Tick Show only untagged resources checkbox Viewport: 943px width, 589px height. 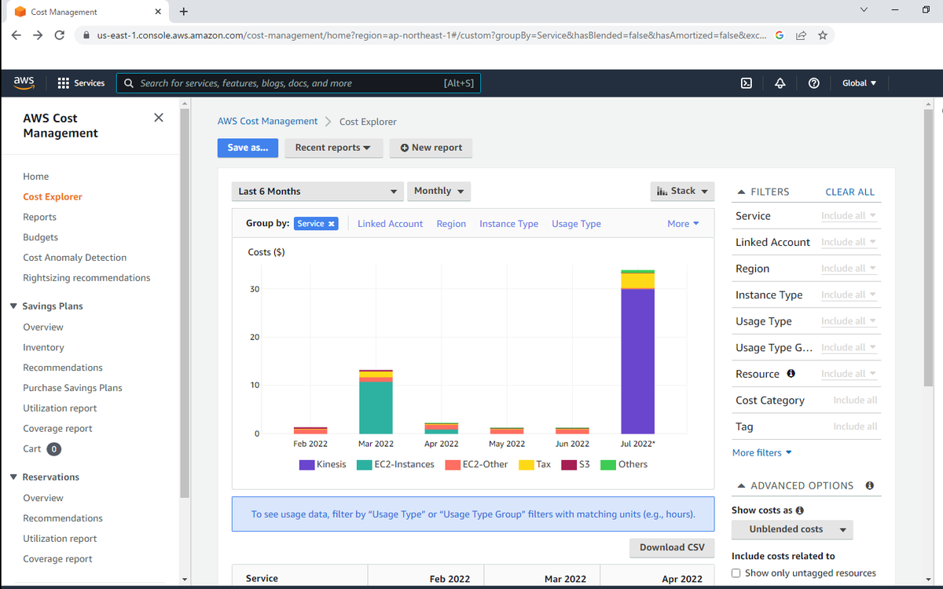736,573
